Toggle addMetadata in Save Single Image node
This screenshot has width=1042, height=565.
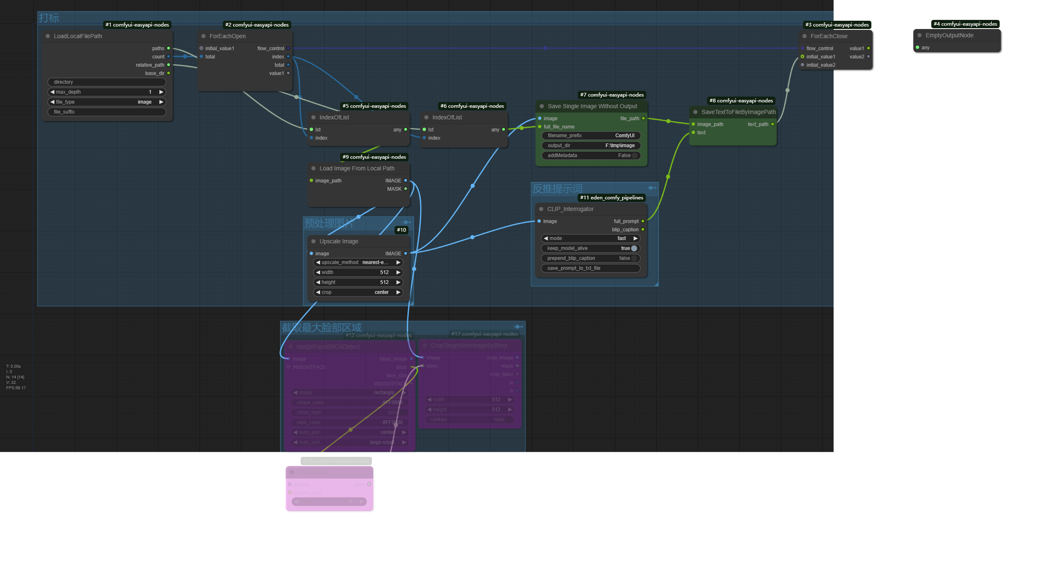(634, 155)
